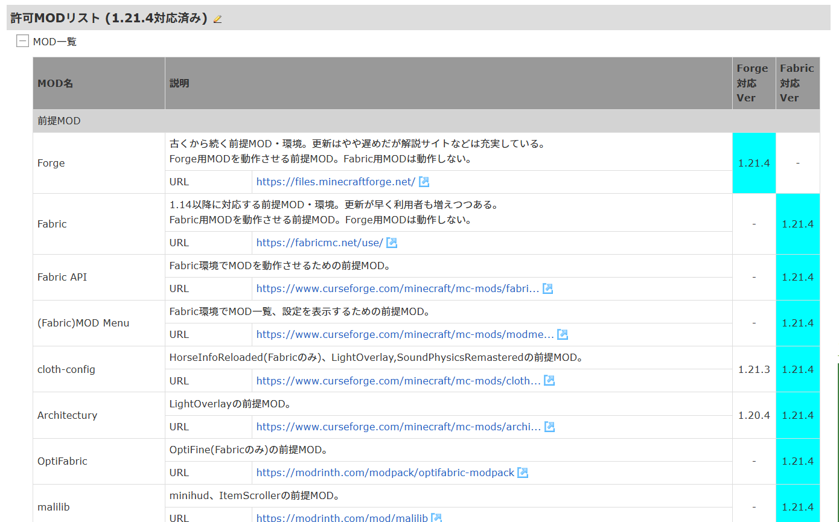
Task: Open the MOD Menu curseforge modme... link
Action: [x=405, y=334]
